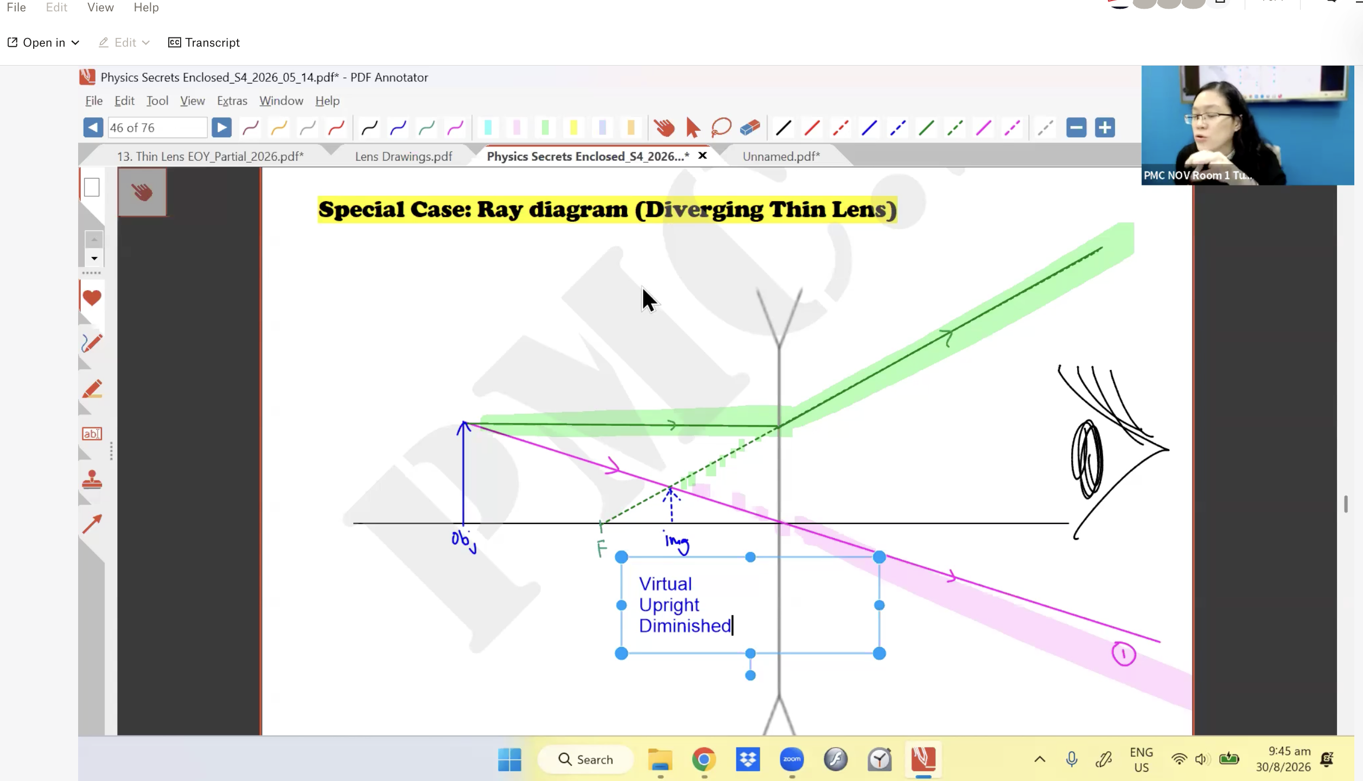1363x781 pixels.
Task: Choose the cyan highlighter swatch
Action: [x=488, y=127]
